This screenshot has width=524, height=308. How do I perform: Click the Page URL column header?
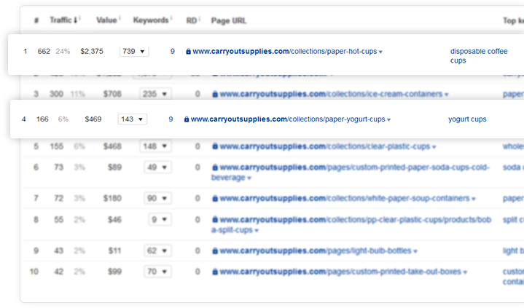pos(229,20)
